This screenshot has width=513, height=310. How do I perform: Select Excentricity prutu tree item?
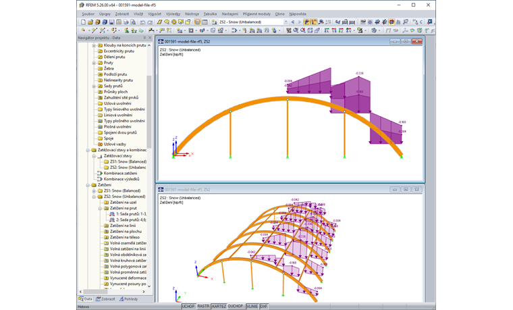point(119,51)
